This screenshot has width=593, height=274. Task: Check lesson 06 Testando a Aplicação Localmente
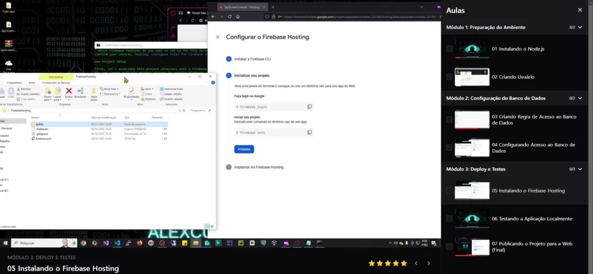(x=449, y=219)
